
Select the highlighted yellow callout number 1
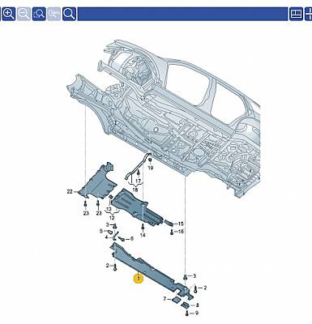tap(139, 279)
